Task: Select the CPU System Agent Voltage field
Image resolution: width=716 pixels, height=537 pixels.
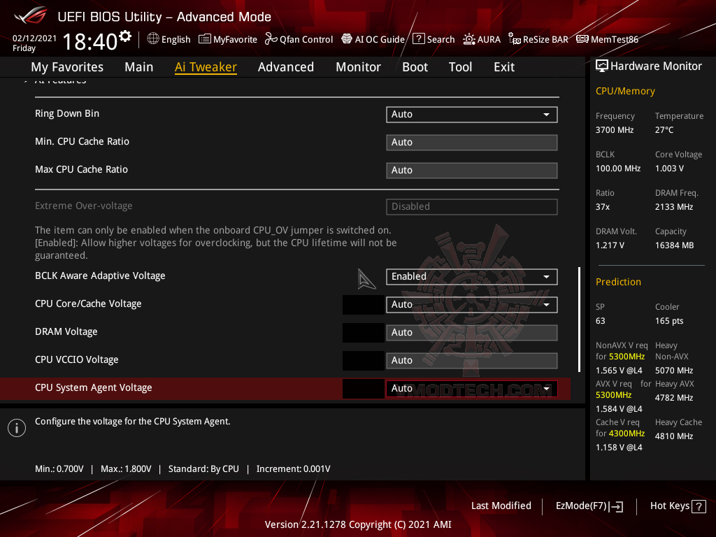Action: point(471,387)
